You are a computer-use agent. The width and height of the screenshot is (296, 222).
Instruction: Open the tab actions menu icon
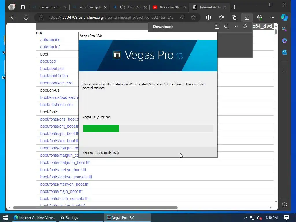pyautogui.click(x=23, y=7)
